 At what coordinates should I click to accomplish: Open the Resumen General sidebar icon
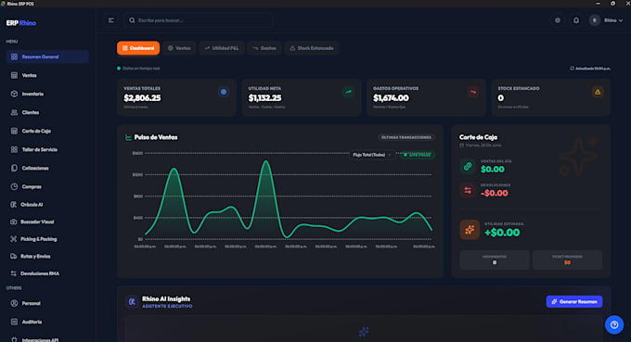[x=14, y=57]
